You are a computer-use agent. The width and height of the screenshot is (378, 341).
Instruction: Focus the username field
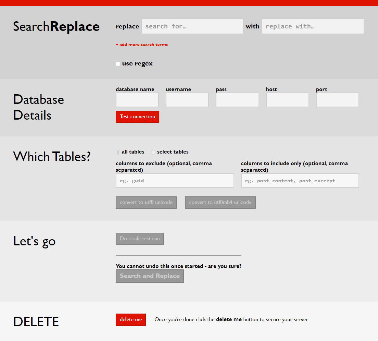[x=187, y=100]
